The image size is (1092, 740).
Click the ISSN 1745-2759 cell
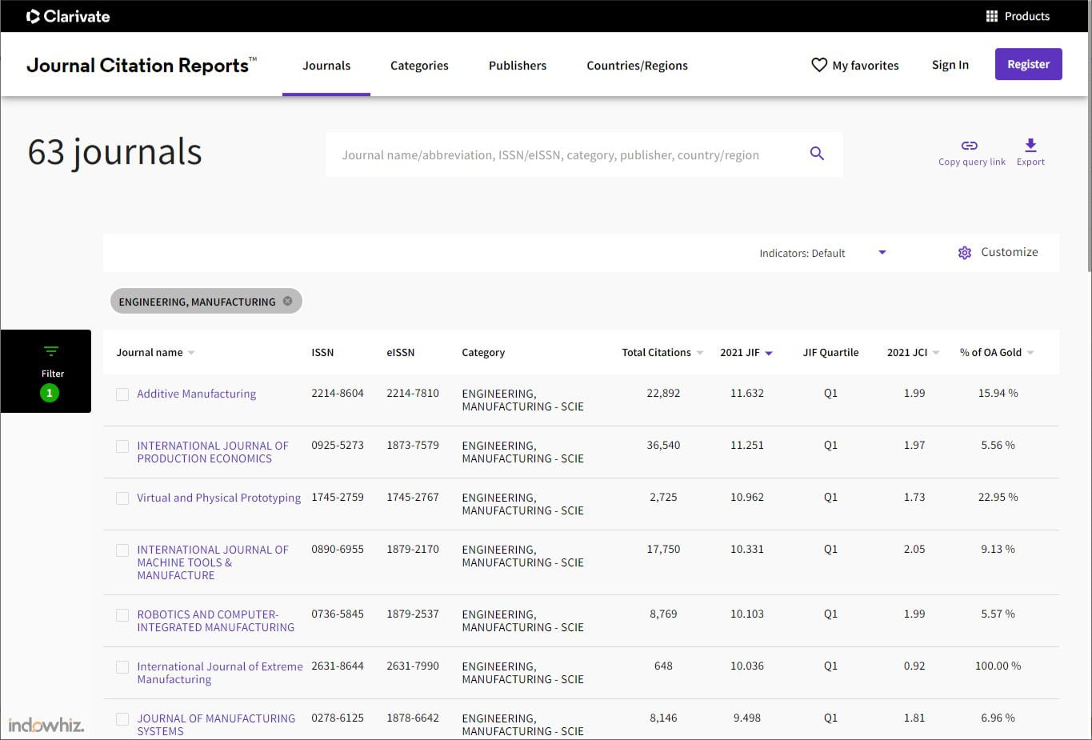[x=338, y=497]
